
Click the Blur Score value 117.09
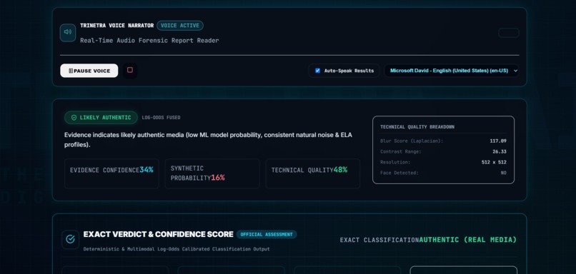pos(498,141)
